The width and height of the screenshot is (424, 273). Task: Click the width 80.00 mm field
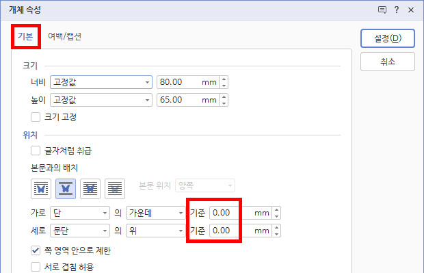pyautogui.click(x=188, y=82)
